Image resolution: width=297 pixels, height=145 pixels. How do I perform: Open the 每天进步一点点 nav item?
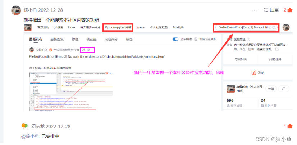[90, 27]
